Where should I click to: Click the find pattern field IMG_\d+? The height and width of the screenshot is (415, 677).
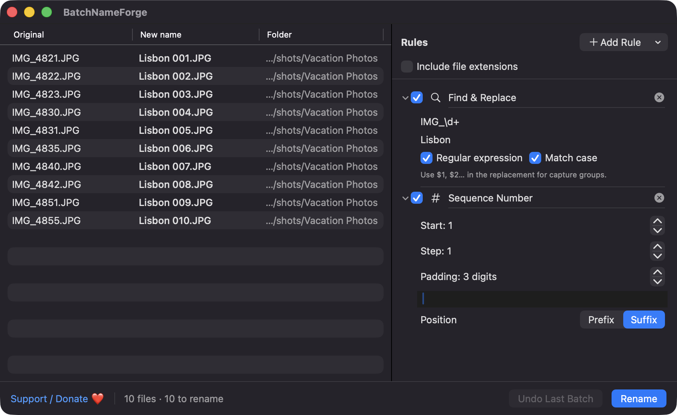point(542,122)
